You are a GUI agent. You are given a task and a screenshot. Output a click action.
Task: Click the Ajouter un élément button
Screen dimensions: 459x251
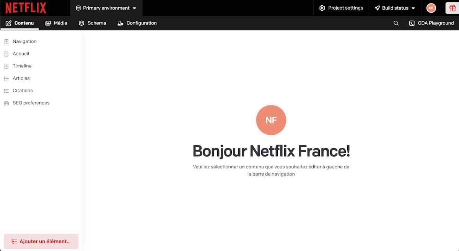41,241
